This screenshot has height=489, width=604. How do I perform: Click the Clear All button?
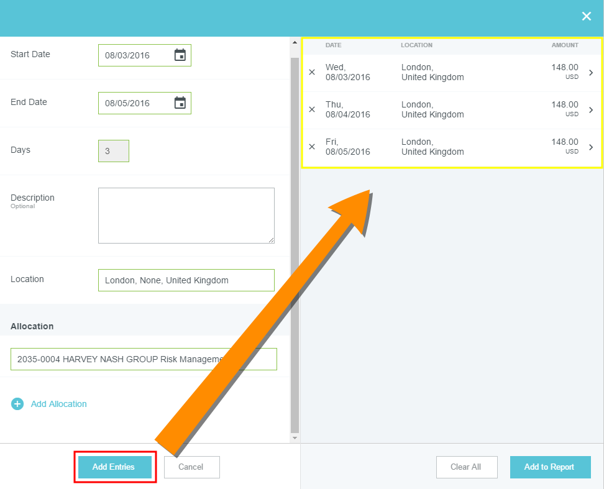pos(467,467)
